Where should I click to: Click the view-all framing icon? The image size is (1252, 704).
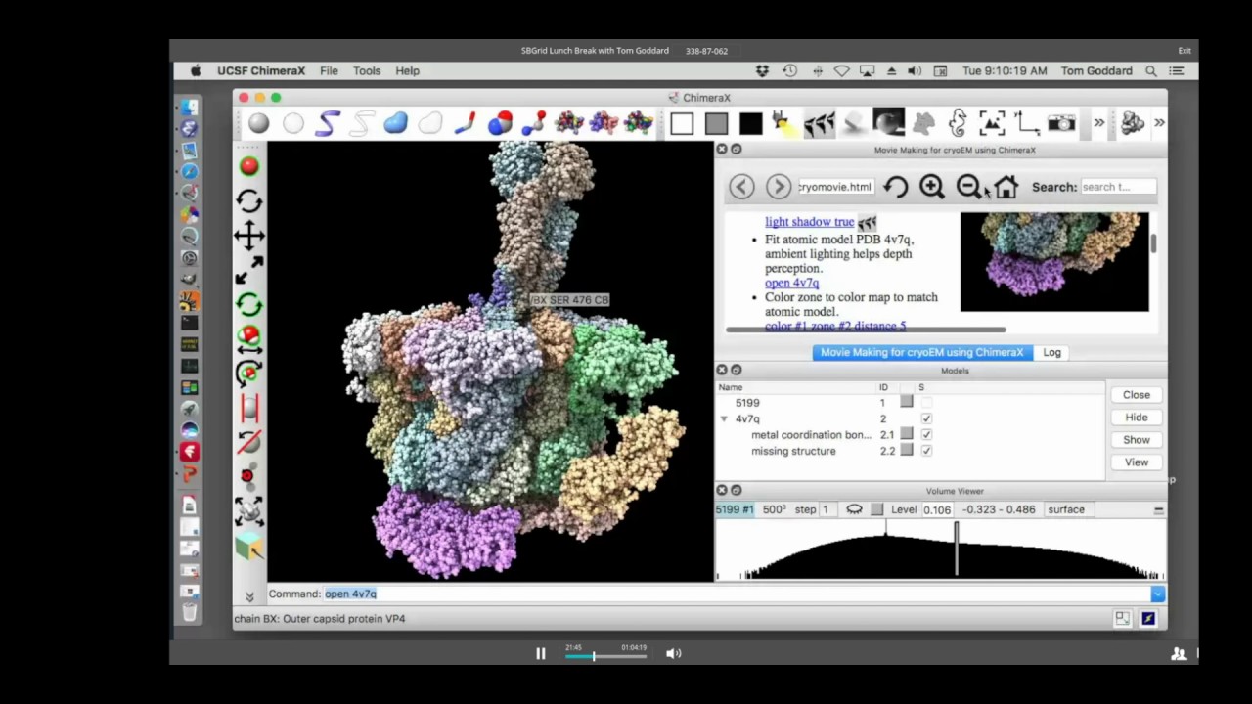coord(992,123)
